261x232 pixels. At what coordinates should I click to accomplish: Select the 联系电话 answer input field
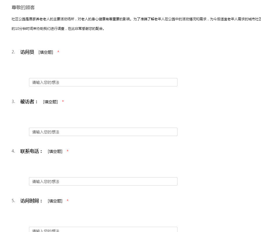tap(103, 182)
